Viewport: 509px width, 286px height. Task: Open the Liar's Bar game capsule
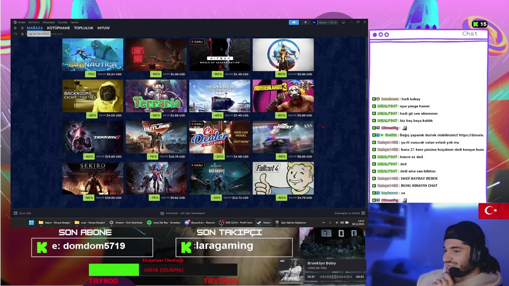(156, 54)
